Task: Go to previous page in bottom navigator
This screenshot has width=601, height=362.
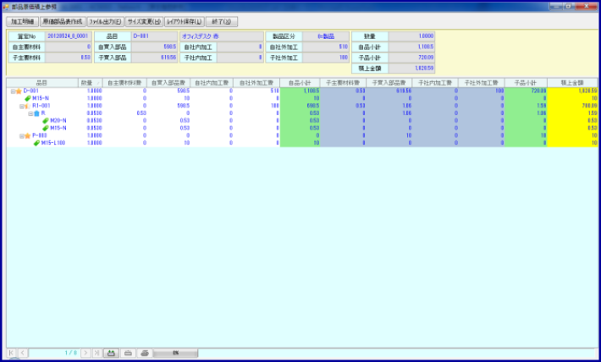Action: tap(23, 353)
